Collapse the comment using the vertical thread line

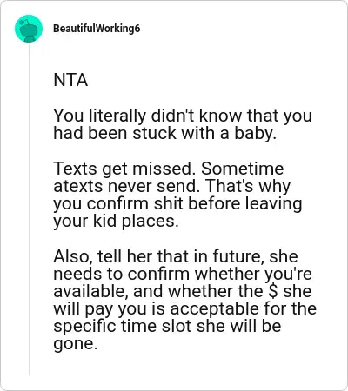(29, 209)
